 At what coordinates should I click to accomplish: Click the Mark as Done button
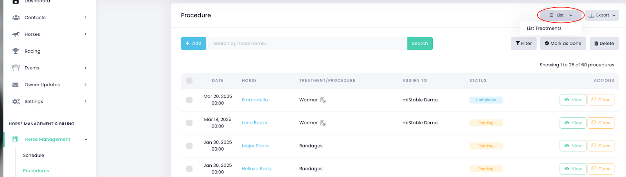tap(563, 44)
